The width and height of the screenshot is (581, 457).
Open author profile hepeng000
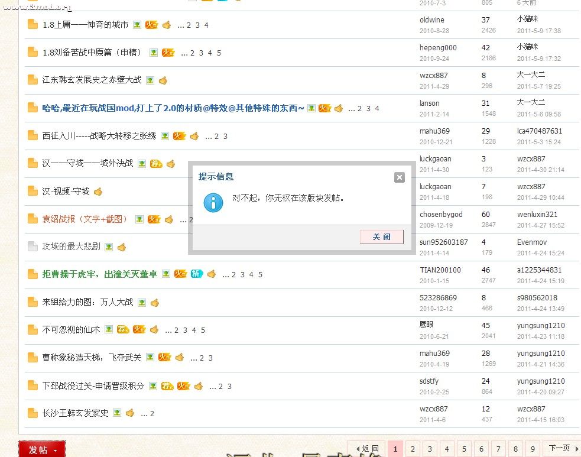click(438, 48)
